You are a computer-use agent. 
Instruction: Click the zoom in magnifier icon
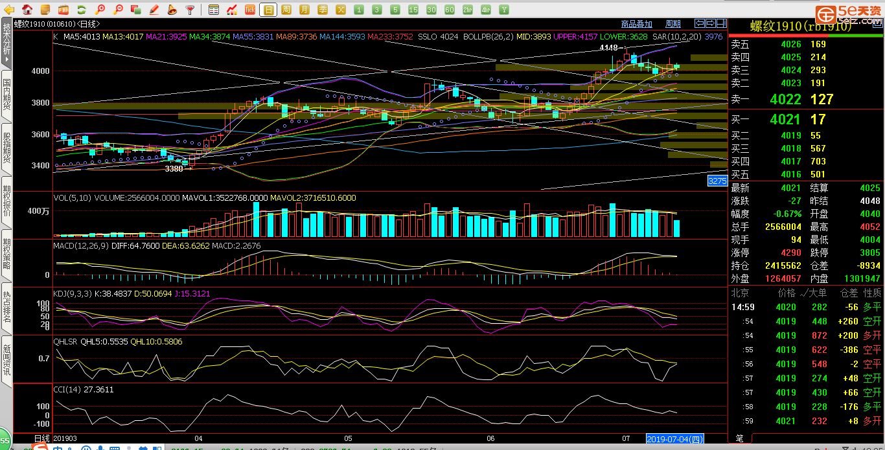click(x=100, y=10)
